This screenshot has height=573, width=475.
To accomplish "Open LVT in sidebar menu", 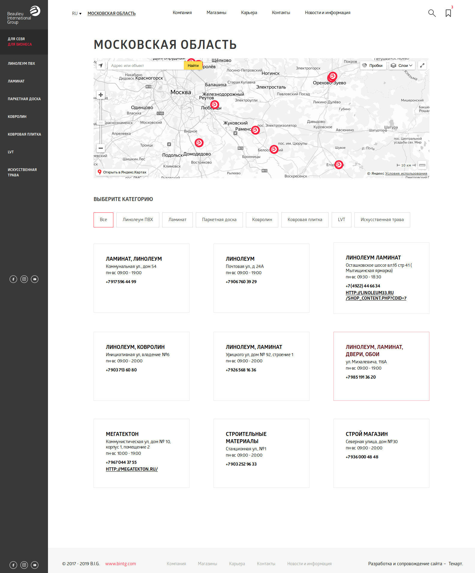I will pos(11,152).
